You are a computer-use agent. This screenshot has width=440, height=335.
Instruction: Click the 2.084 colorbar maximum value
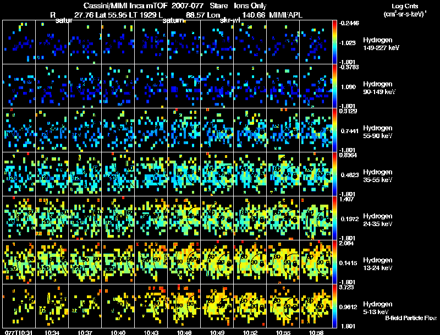pos(346,243)
